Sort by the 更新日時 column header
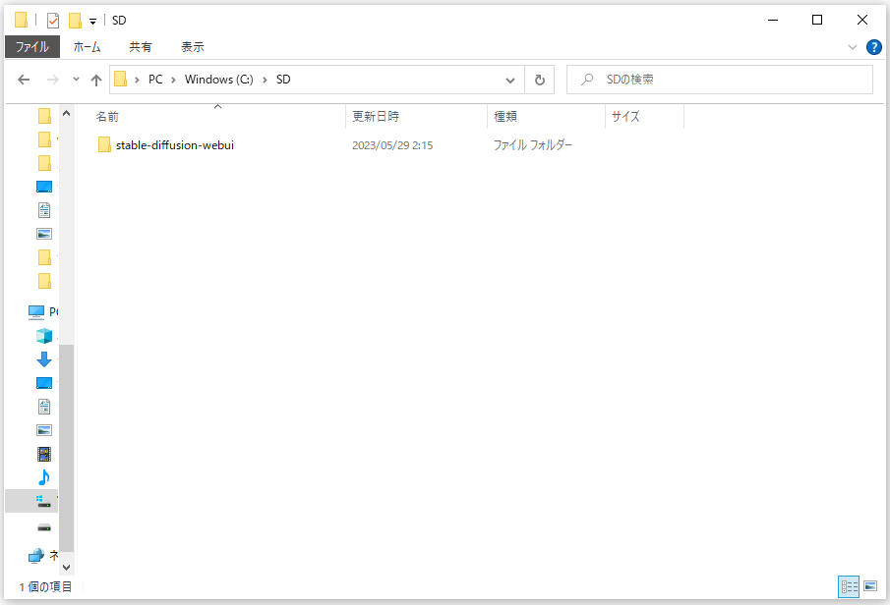 coord(417,116)
